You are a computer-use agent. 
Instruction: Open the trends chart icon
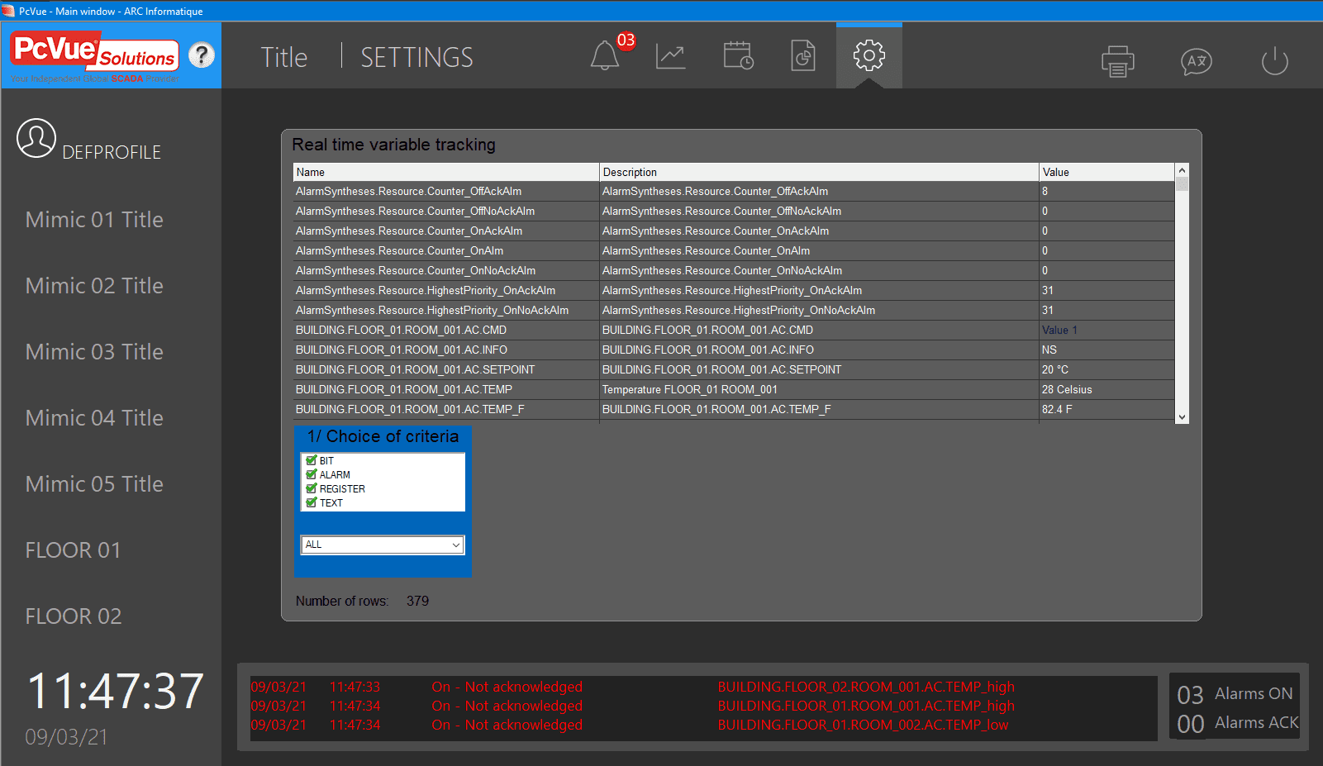click(x=670, y=56)
